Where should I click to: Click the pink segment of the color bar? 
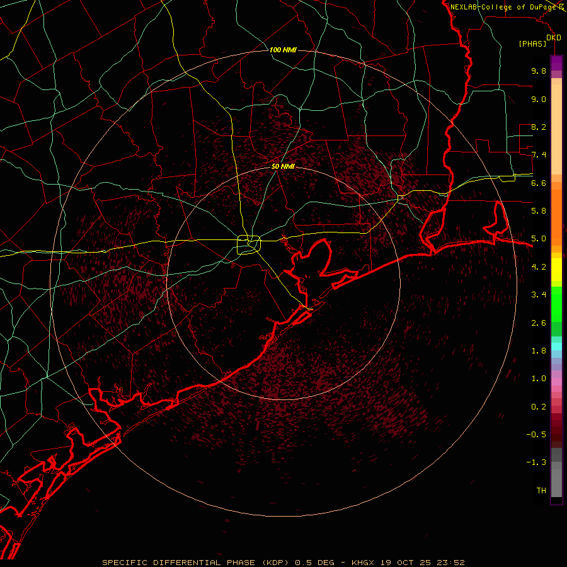pyautogui.click(x=556, y=382)
